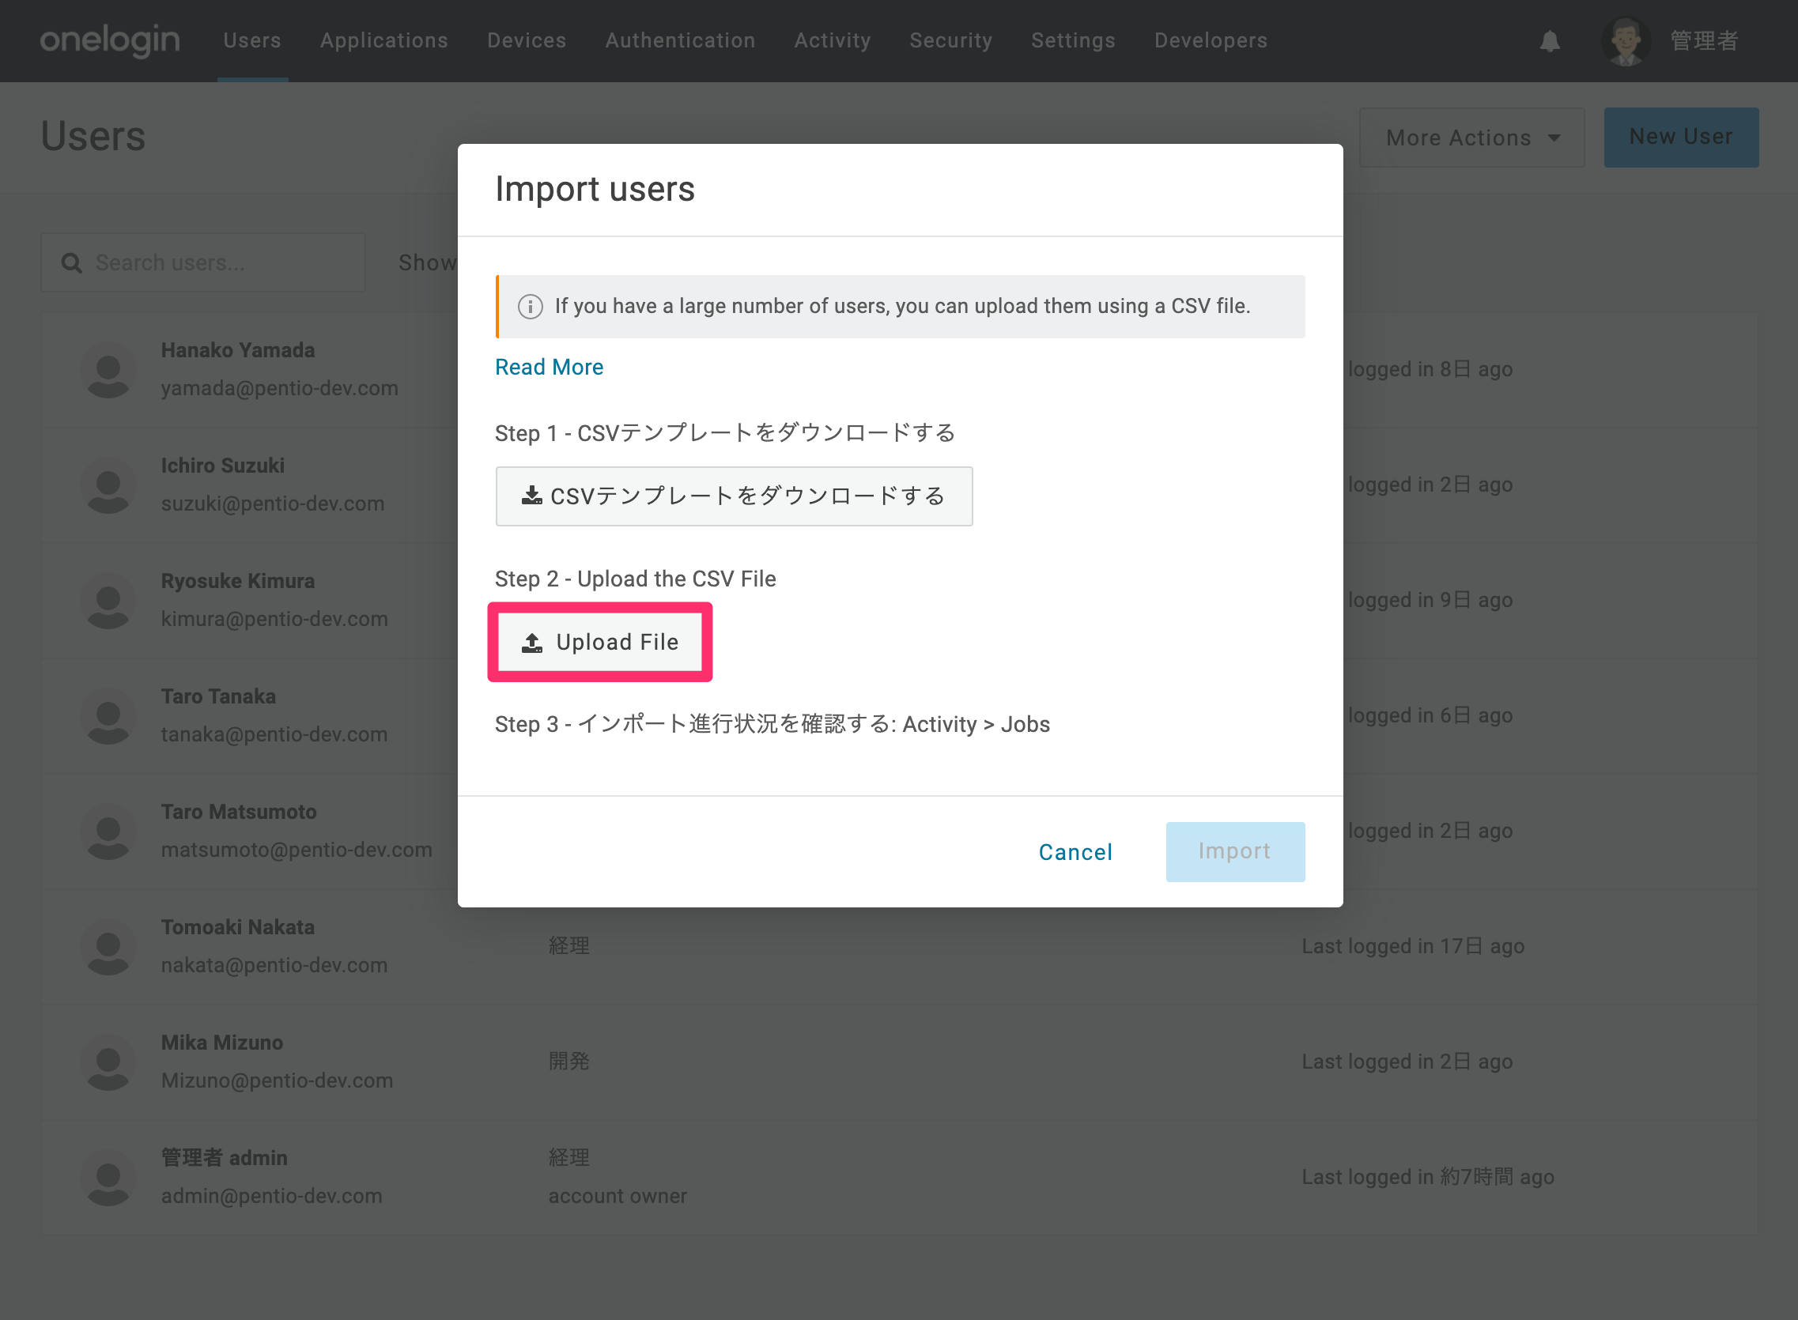Open user Mika Mizuno
This screenshot has width=1798, height=1320.
222,1043
